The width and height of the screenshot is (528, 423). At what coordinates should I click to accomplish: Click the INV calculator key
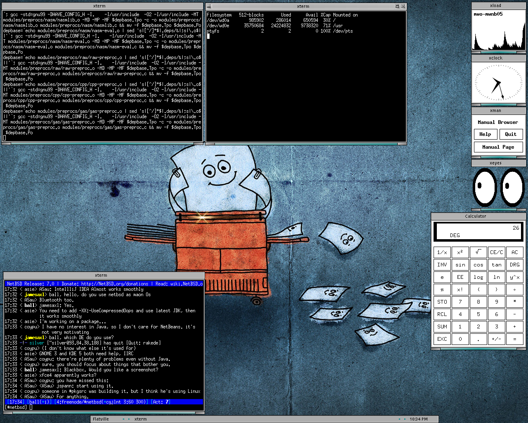(442, 264)
